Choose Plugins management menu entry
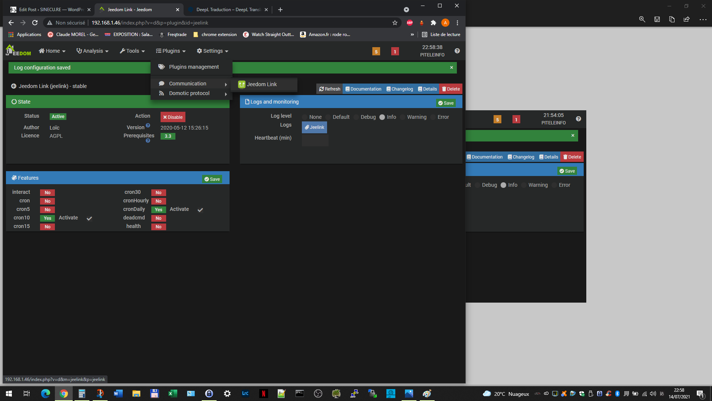The height and width of the screenshot is (401, 712). point(194,67)
